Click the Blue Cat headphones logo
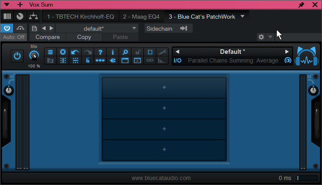Screen dimensions: 322x185 (306, 56)
